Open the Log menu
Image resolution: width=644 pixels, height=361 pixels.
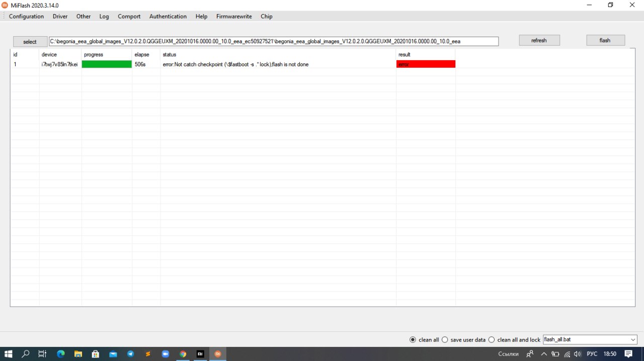(x=104, y=16)
